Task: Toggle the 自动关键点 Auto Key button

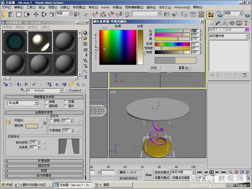Action: (162, 172)
